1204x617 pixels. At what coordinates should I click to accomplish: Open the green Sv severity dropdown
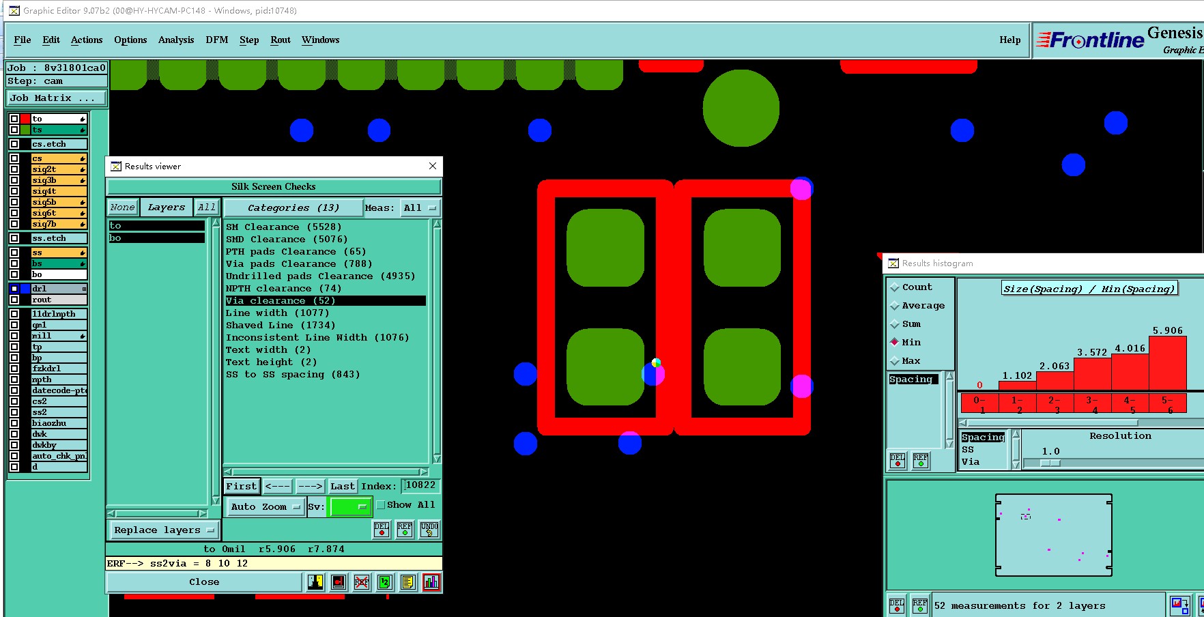tap(349, 506)
